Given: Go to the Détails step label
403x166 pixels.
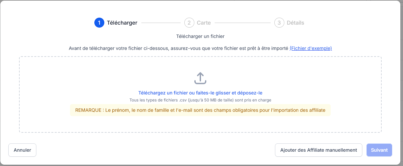Looking at the screenshot, I should 295,23.
